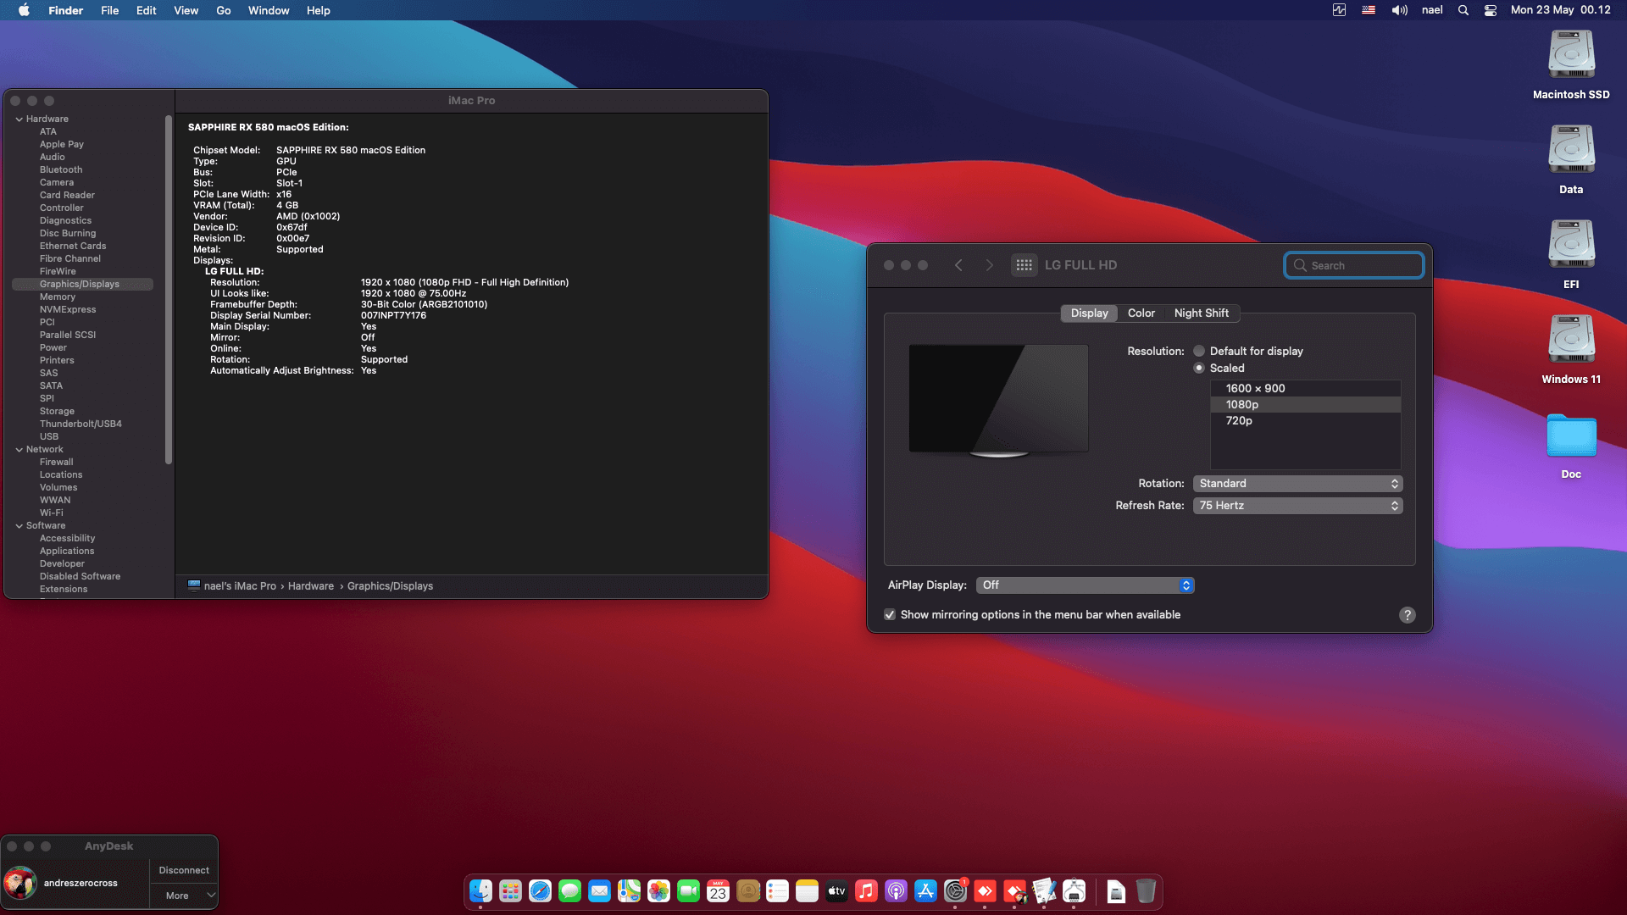Select the Scaled resolution radio button
1627x915 pixels.
(x=1199, y=368)
